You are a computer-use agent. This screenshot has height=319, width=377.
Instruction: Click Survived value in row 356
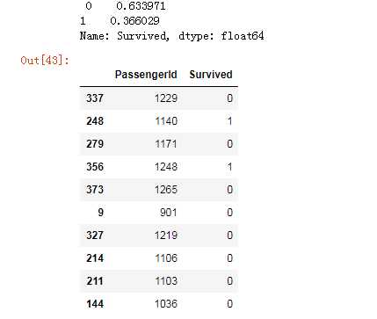point(229,167)
